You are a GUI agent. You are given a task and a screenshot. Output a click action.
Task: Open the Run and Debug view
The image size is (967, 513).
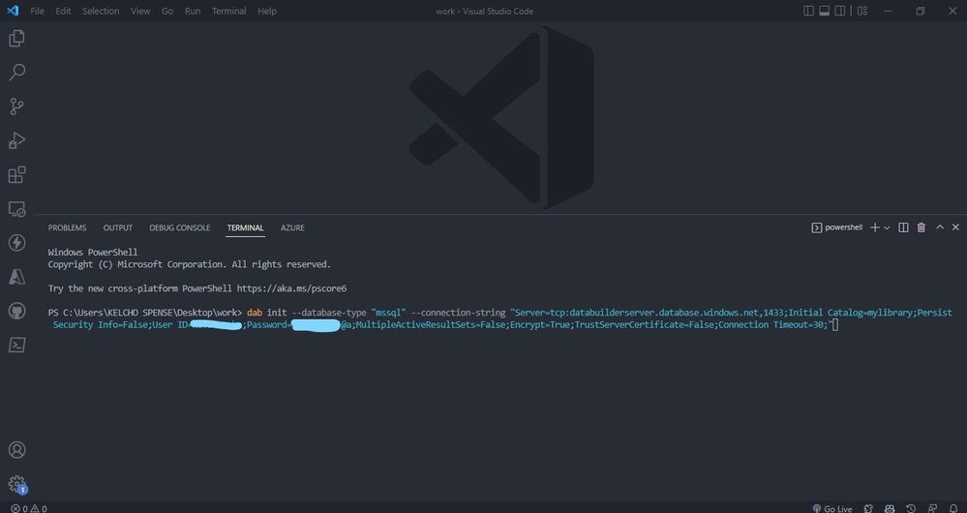click(16, 140)
